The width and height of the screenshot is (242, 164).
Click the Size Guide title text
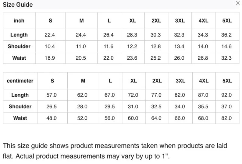[x=18, y=5]
